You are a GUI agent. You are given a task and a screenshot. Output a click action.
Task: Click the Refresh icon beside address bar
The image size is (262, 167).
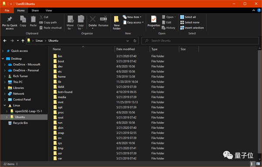point(135,41)
